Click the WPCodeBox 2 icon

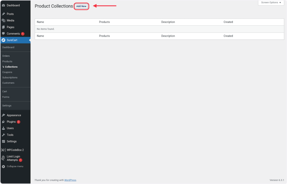3,150
